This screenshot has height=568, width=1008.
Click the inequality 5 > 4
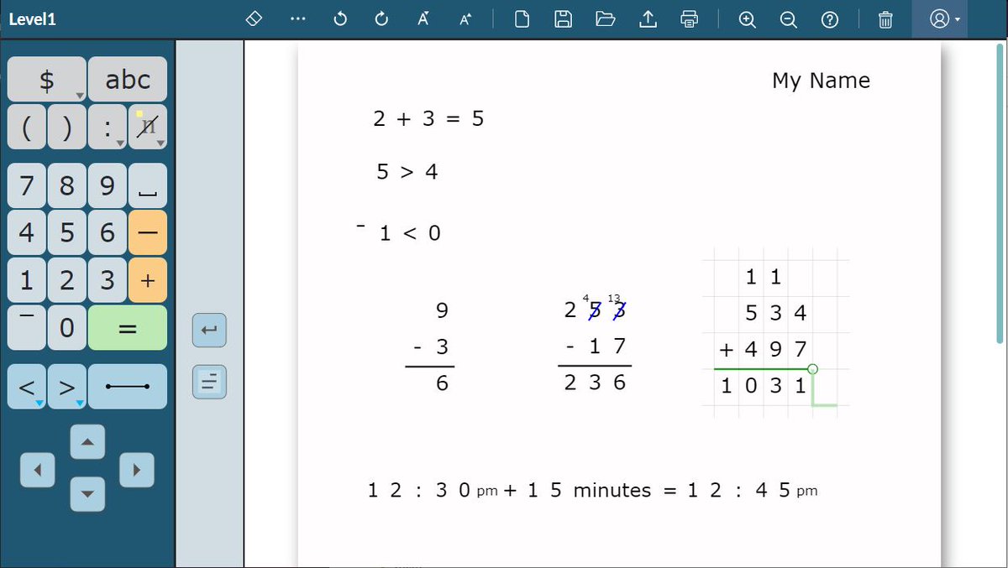point(407,172)
